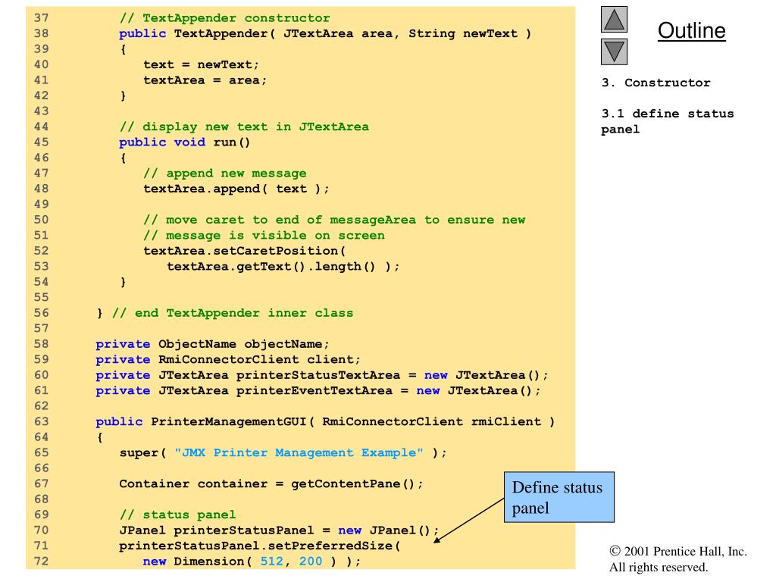Click 'printerStatusPanel.setPreferredSize(' line
The height and width of the screenshot is (582, 776).
tap(260, 546)
